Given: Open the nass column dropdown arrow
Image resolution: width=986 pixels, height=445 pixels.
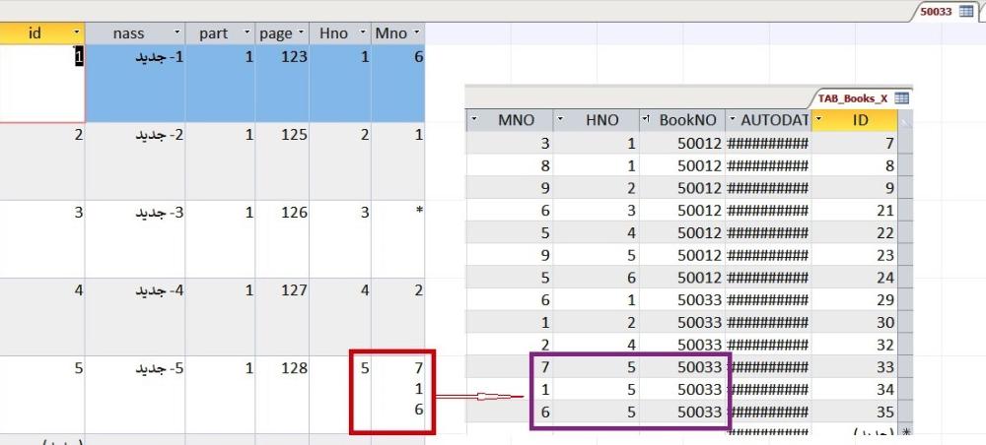Looking at the screenshot, I should pos(176,33).
